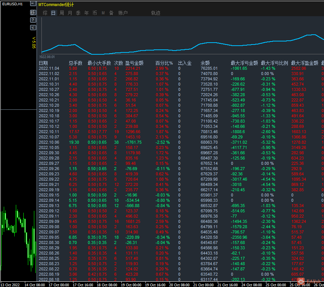Collapse the panel with the minus button
Screen dimensions: 324x287
[x=33, y=3]
